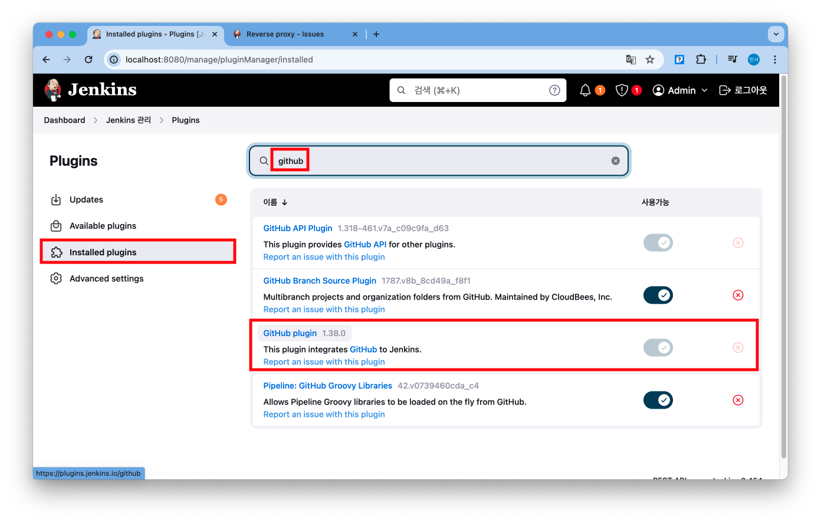Click the Plugins breadcrumb

coord(186,120)
